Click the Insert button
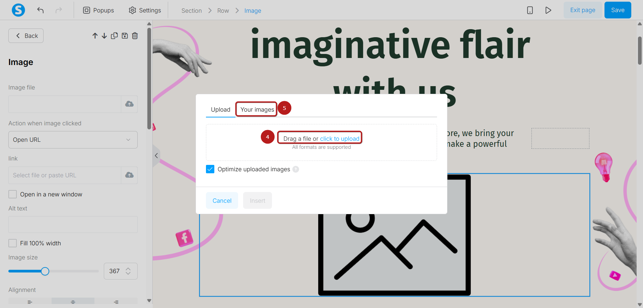The width and height of the screenshot is (643, 308). coord(258,200)
